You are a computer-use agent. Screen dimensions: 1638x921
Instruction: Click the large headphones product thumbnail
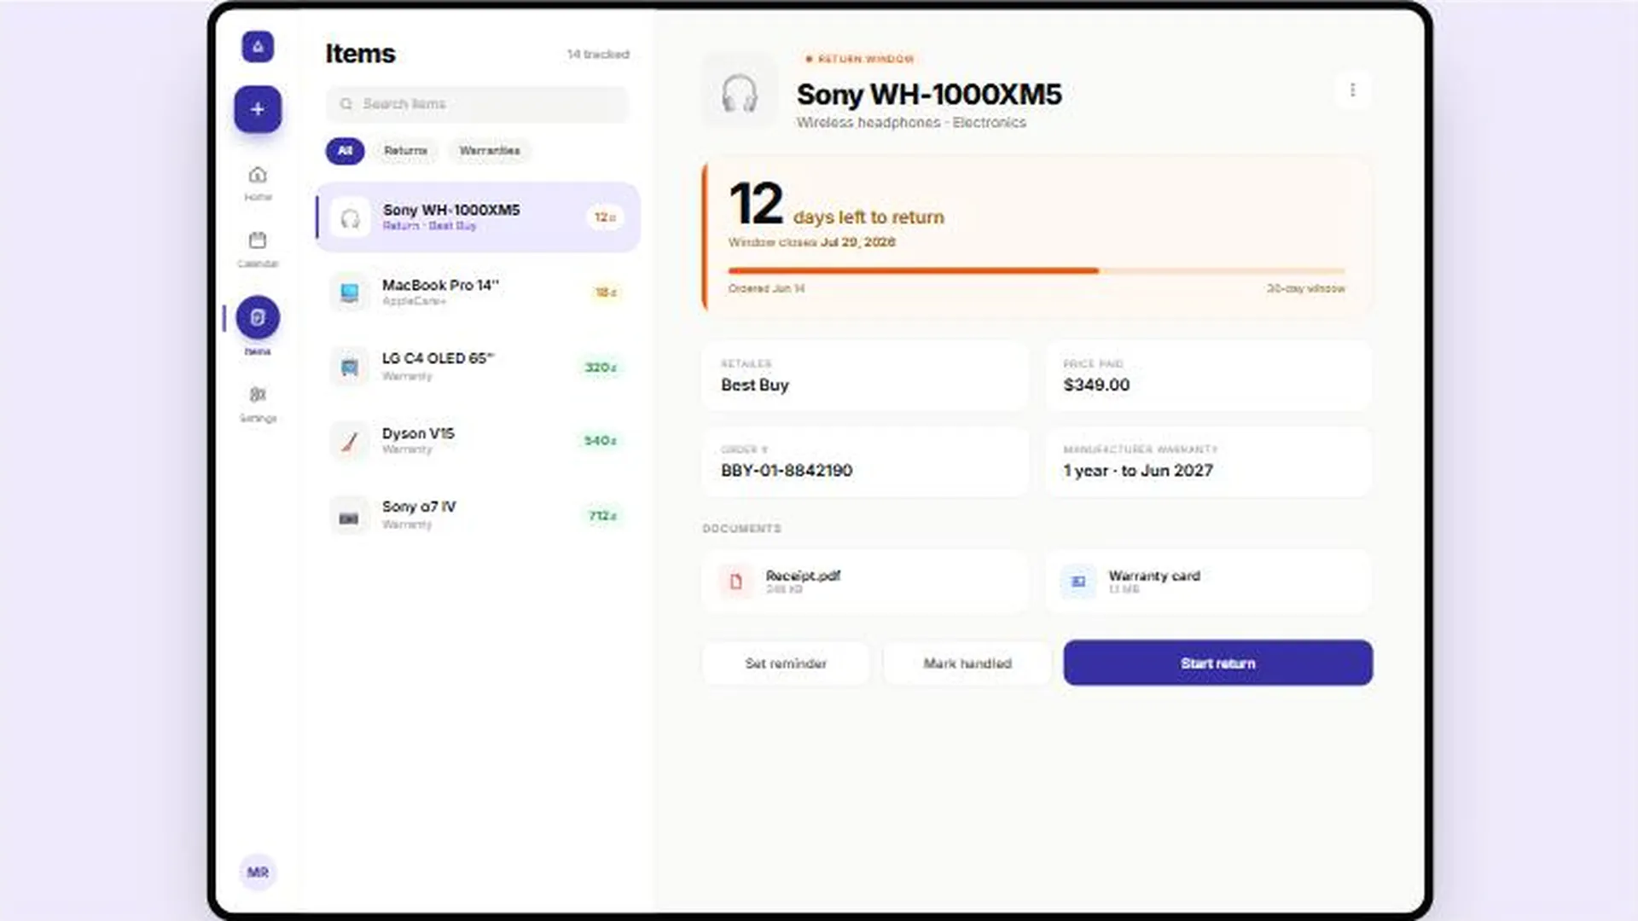pyautogui.click(x=739, y=92)
